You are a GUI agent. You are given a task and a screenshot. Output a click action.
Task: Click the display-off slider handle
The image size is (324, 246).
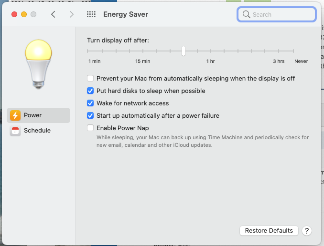click(184, 51)
